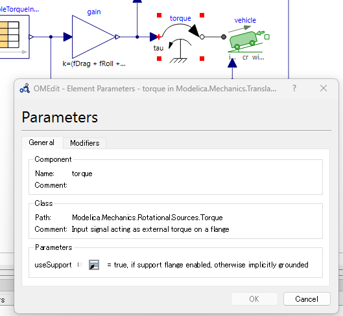Viewport: 343px width, 316px height.
Task: Click the vehicle's green square connector
Action: click(x=267, y=37)
